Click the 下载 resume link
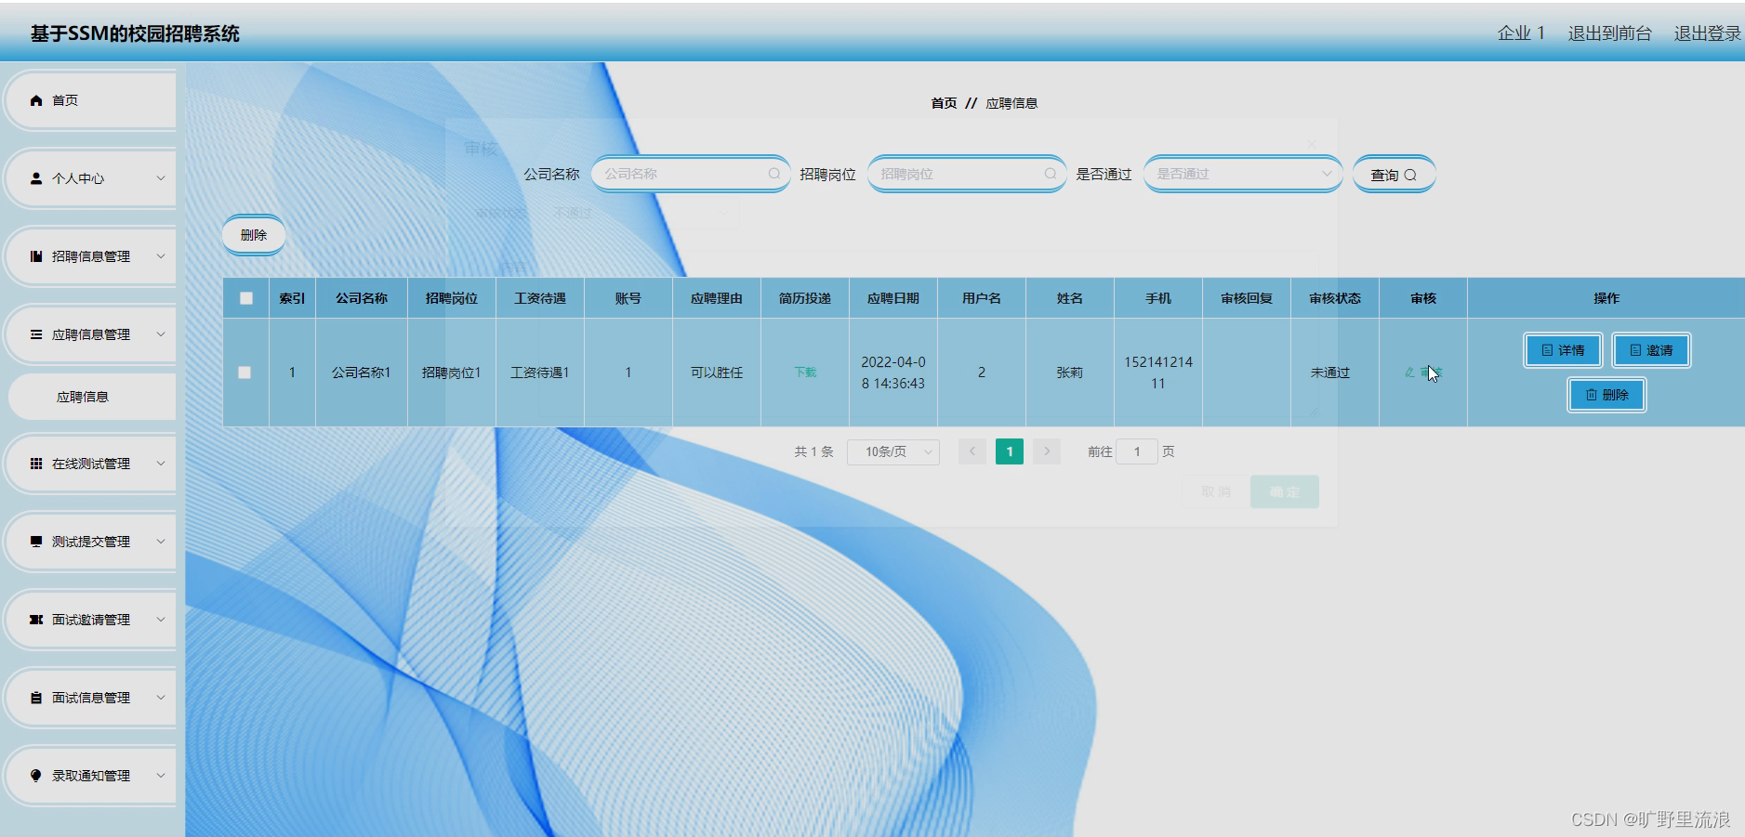 [x=805, y=372]
